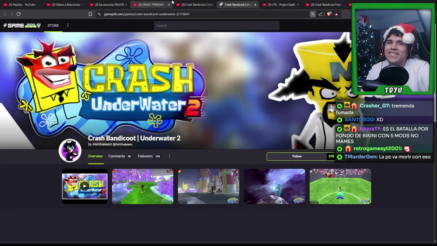Viewport: 437px width, 246px height.
Task: Close the CRASH TWINSANITY tab
Action: 169,5
